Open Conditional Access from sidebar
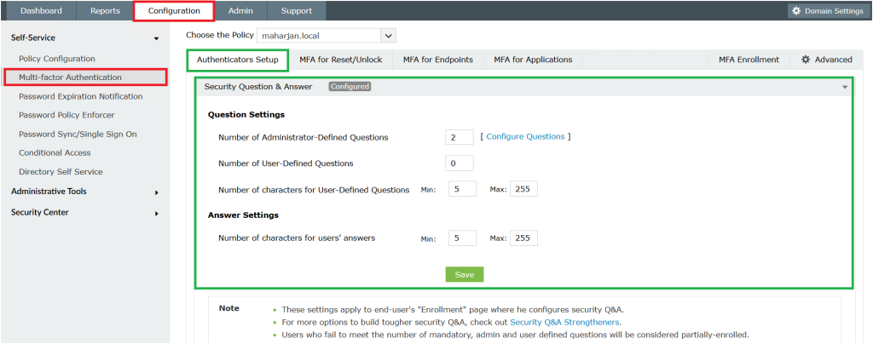The height and width of the screenshot is (344, 873). pos(55,153)
